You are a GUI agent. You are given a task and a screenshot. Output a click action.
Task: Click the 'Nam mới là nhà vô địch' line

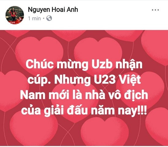84,95
